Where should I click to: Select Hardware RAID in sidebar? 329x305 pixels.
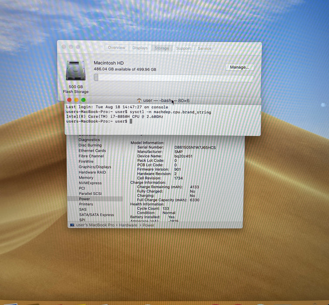[92, 172]
